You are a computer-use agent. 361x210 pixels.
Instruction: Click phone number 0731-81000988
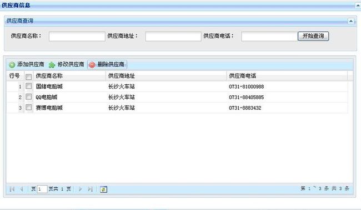pyautogui.click(x=247, y=86)
